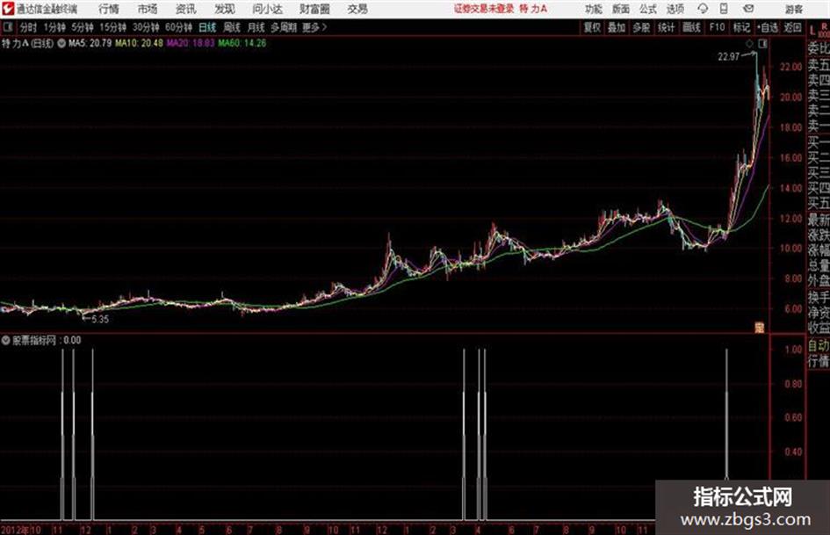Select the 日线 daily period tab
830x535 pixels.
click(207, 27)
